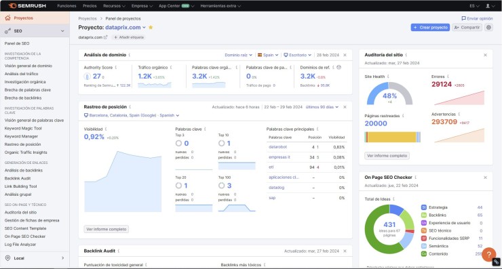The image size is (502, 269).
Task: Click the Proyectos breadcrumb link
Action: [88, 18]
